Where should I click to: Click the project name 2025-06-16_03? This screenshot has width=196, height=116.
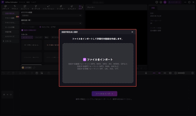[x=156, y=16]
